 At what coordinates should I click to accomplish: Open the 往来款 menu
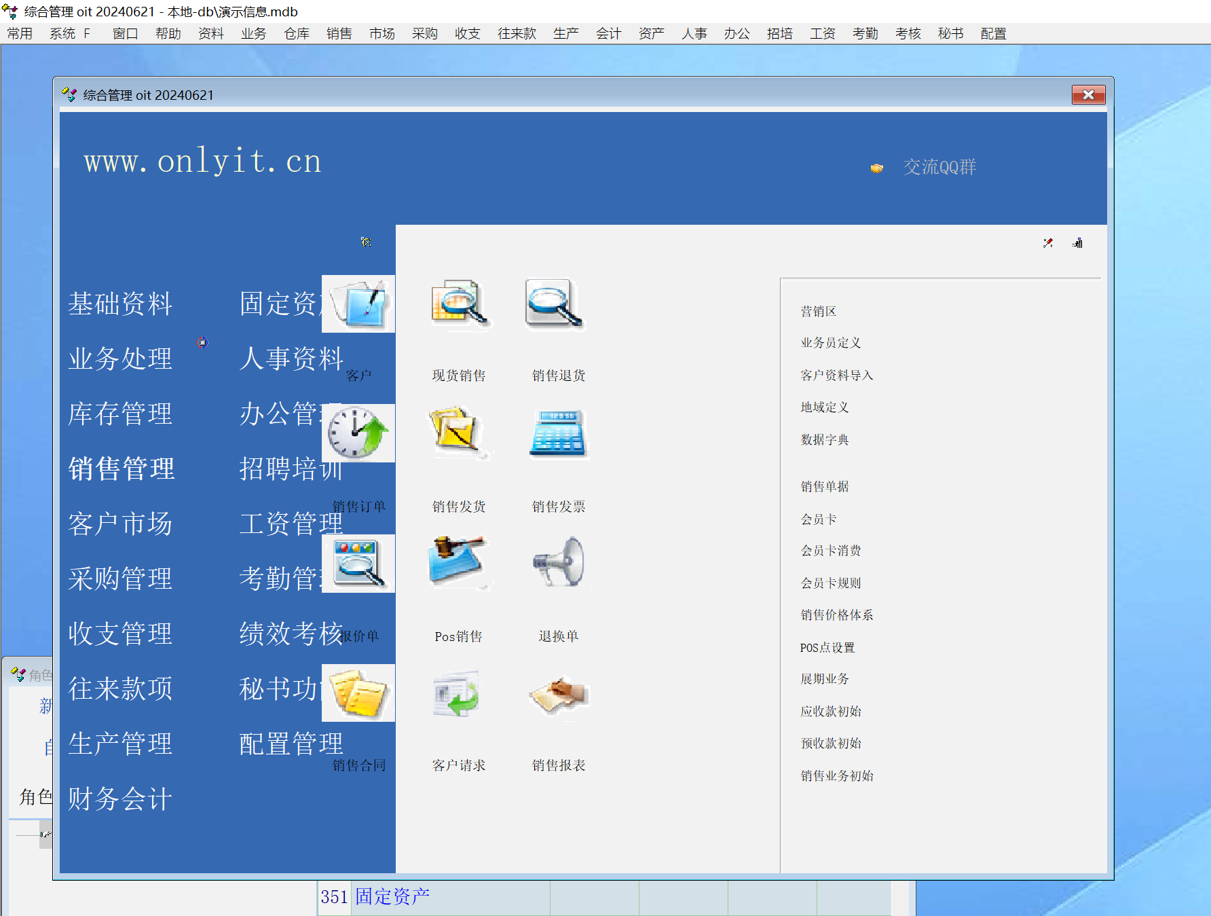click(517, 34)
